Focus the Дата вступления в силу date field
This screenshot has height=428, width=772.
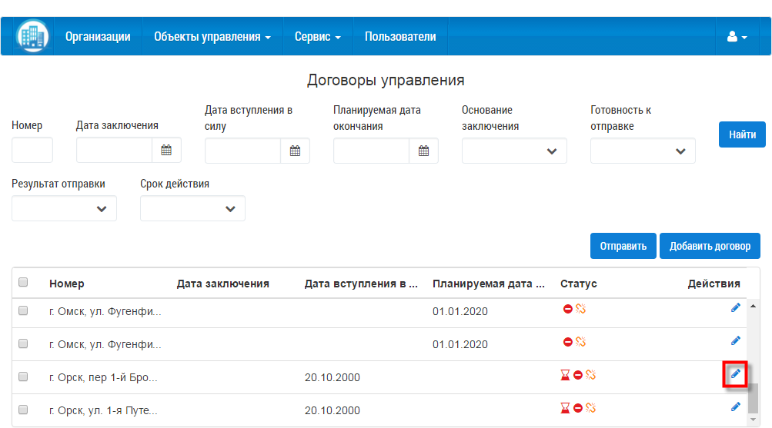coord(242,151)
